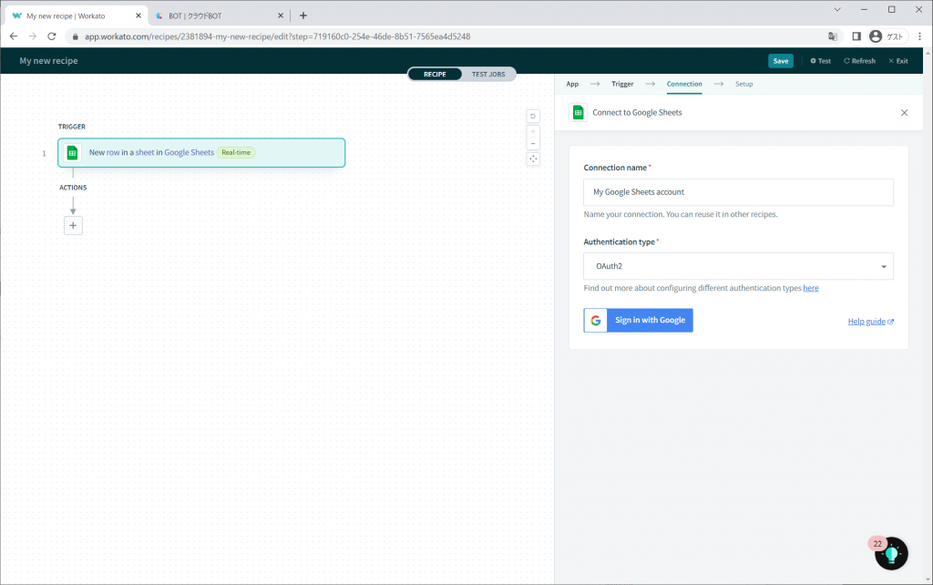Open the Chrome three-dot menu
This screenshot has width=933, height=585.
920,36
